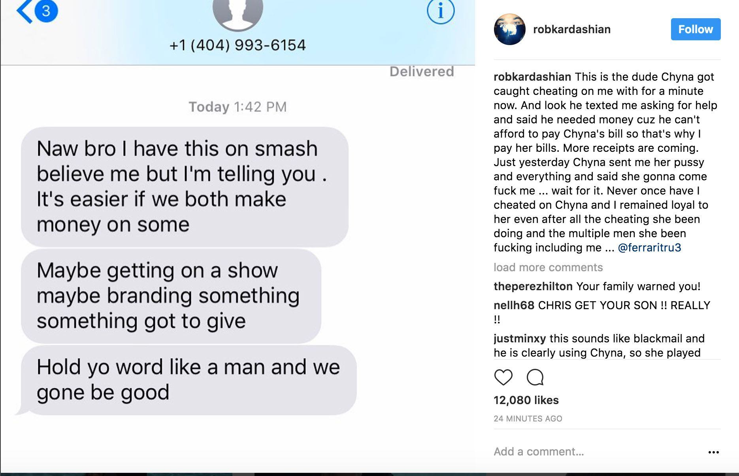Open the three-dots more options menu
Screen dimensions: 739x476
(x=713, y=452)
